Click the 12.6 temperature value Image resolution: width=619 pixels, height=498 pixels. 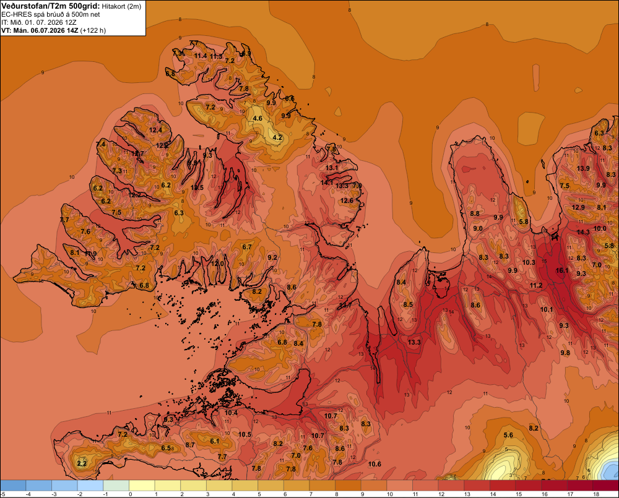347,200
